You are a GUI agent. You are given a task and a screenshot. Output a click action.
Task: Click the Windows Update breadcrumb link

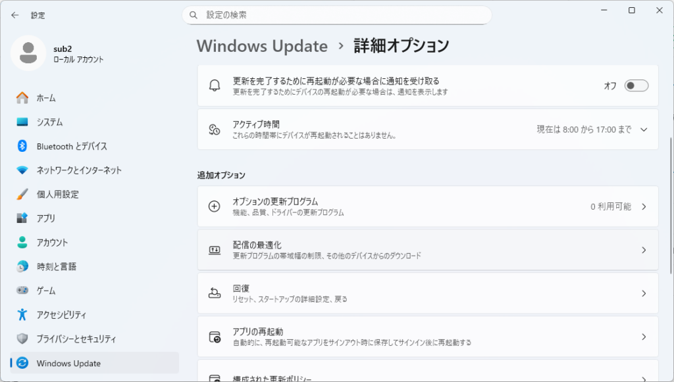pos(262,46)
